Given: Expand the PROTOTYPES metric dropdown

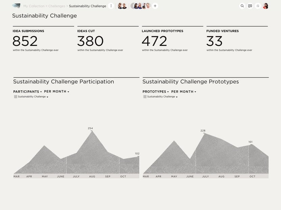Looking at the screenshot, I should (x=156, y=92).
